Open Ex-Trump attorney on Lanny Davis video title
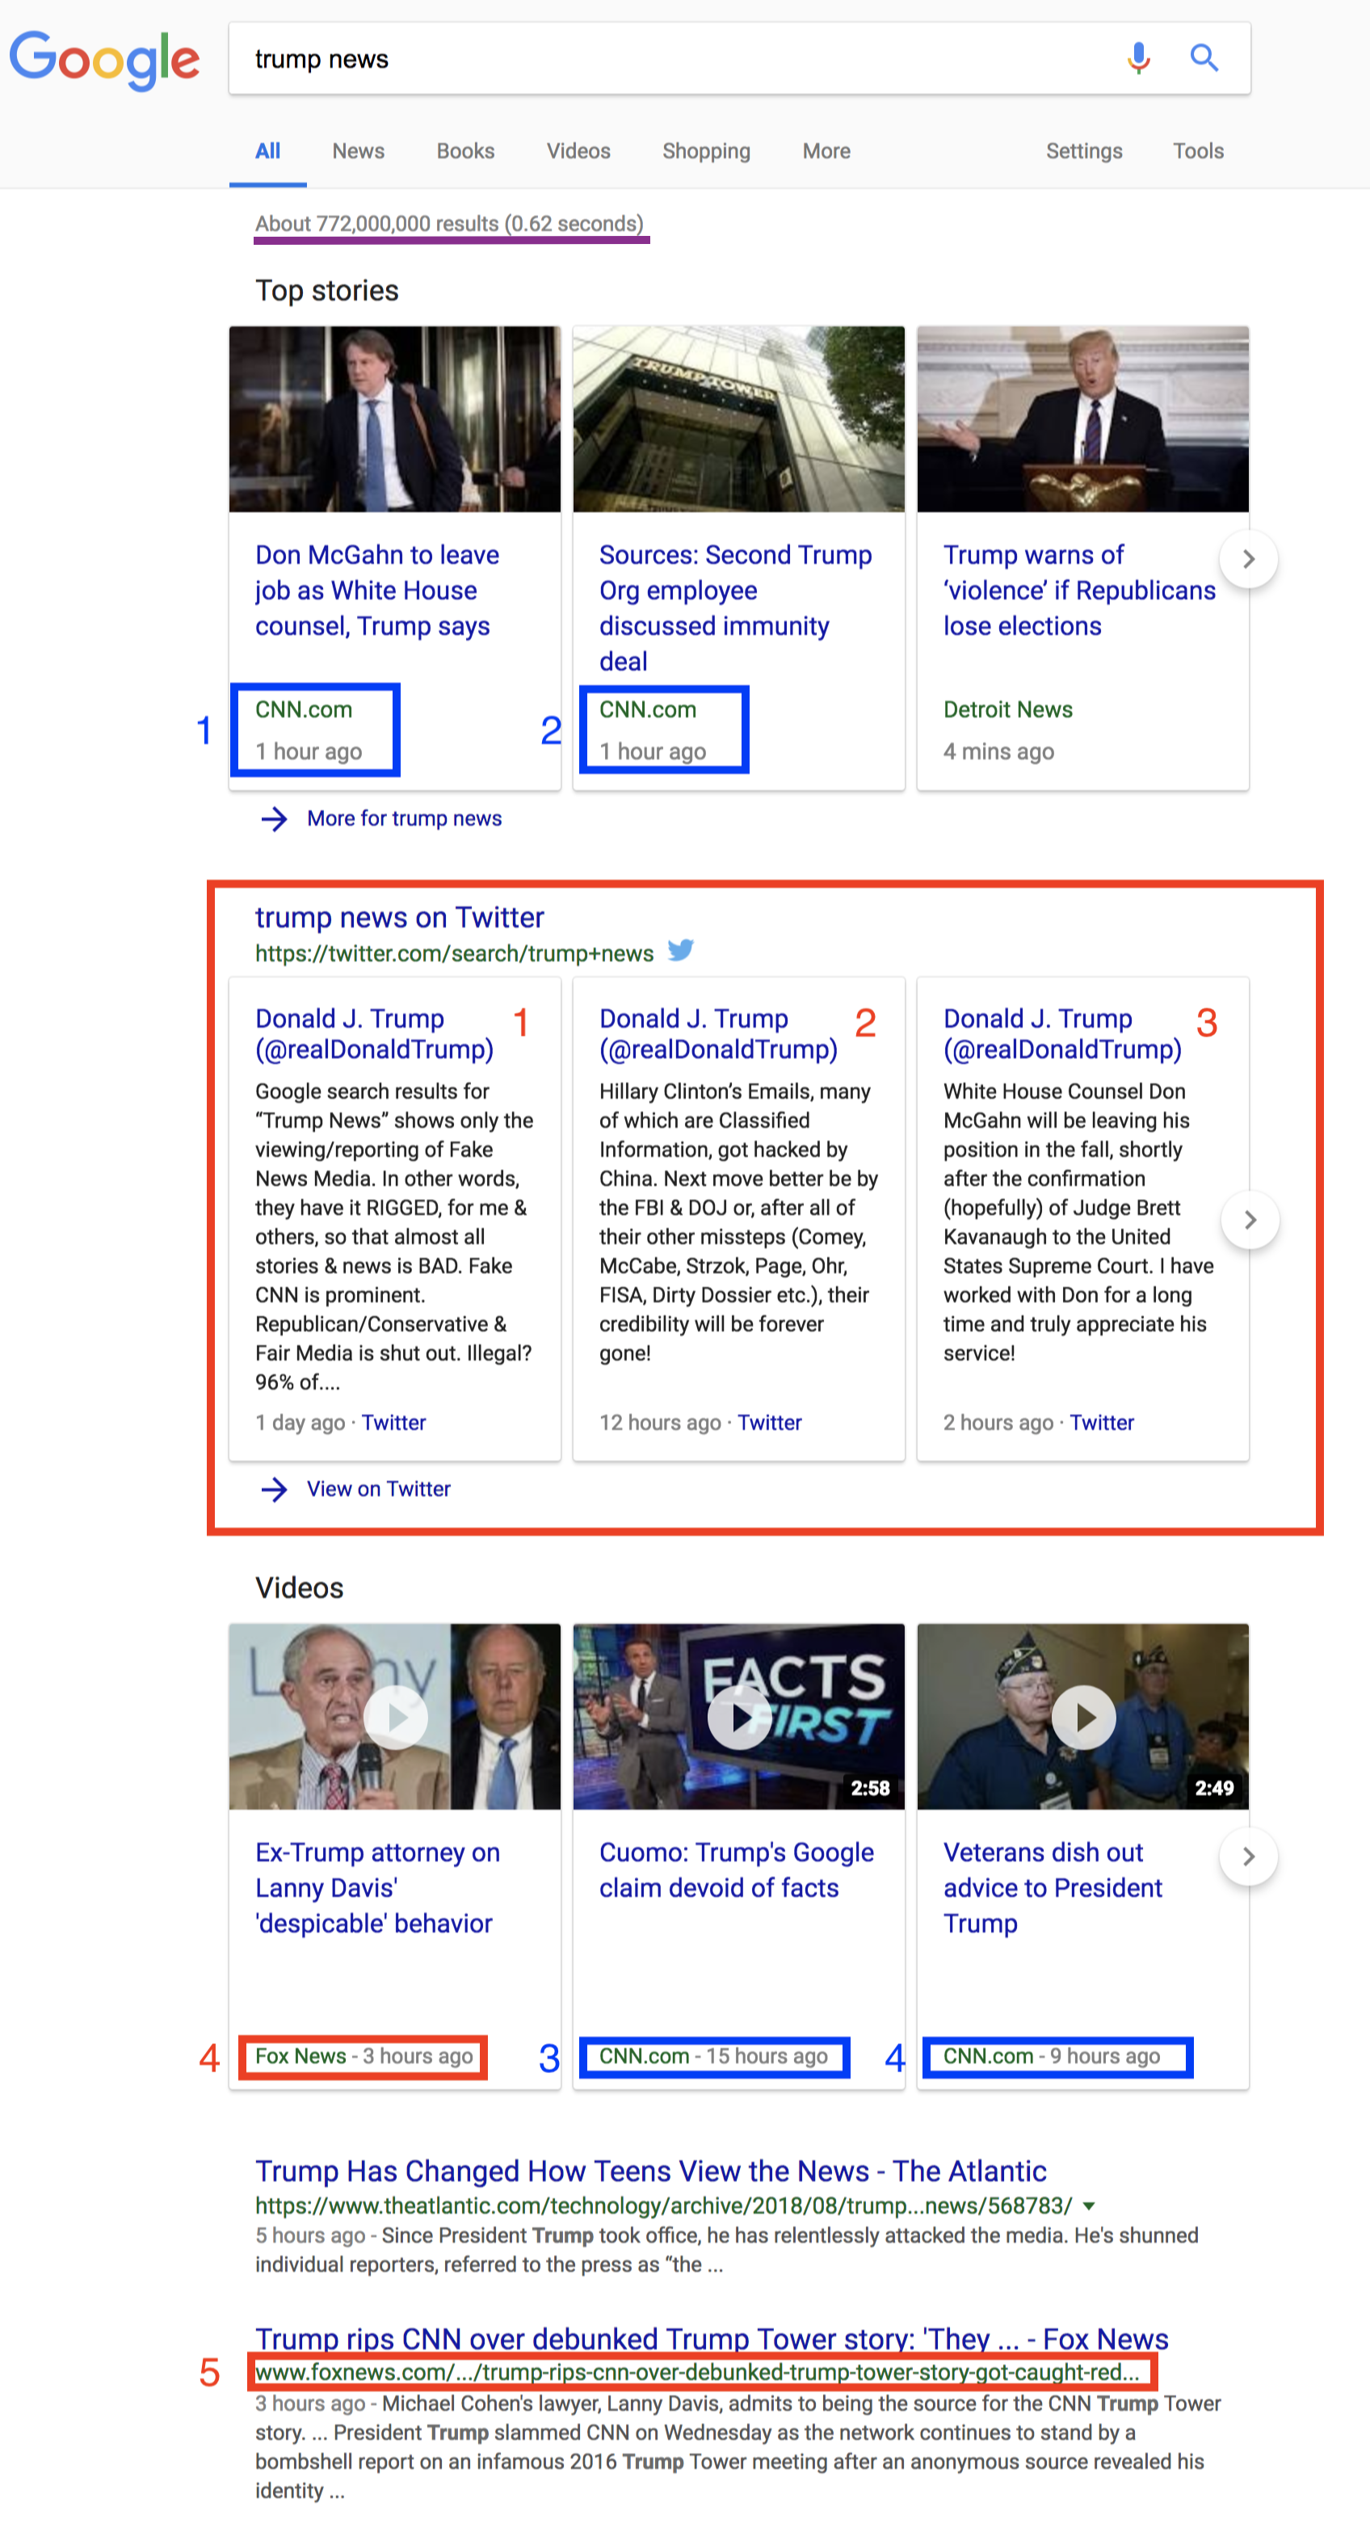This screenshot has width=1370, height=2532. click(377, 1888)
